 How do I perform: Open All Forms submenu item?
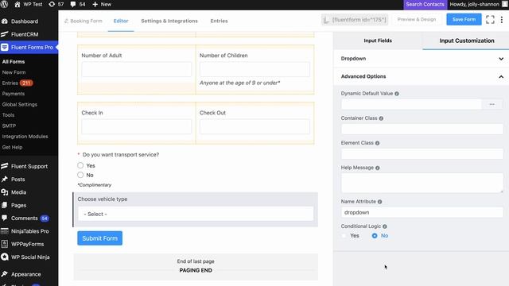(x=14, y=62)
